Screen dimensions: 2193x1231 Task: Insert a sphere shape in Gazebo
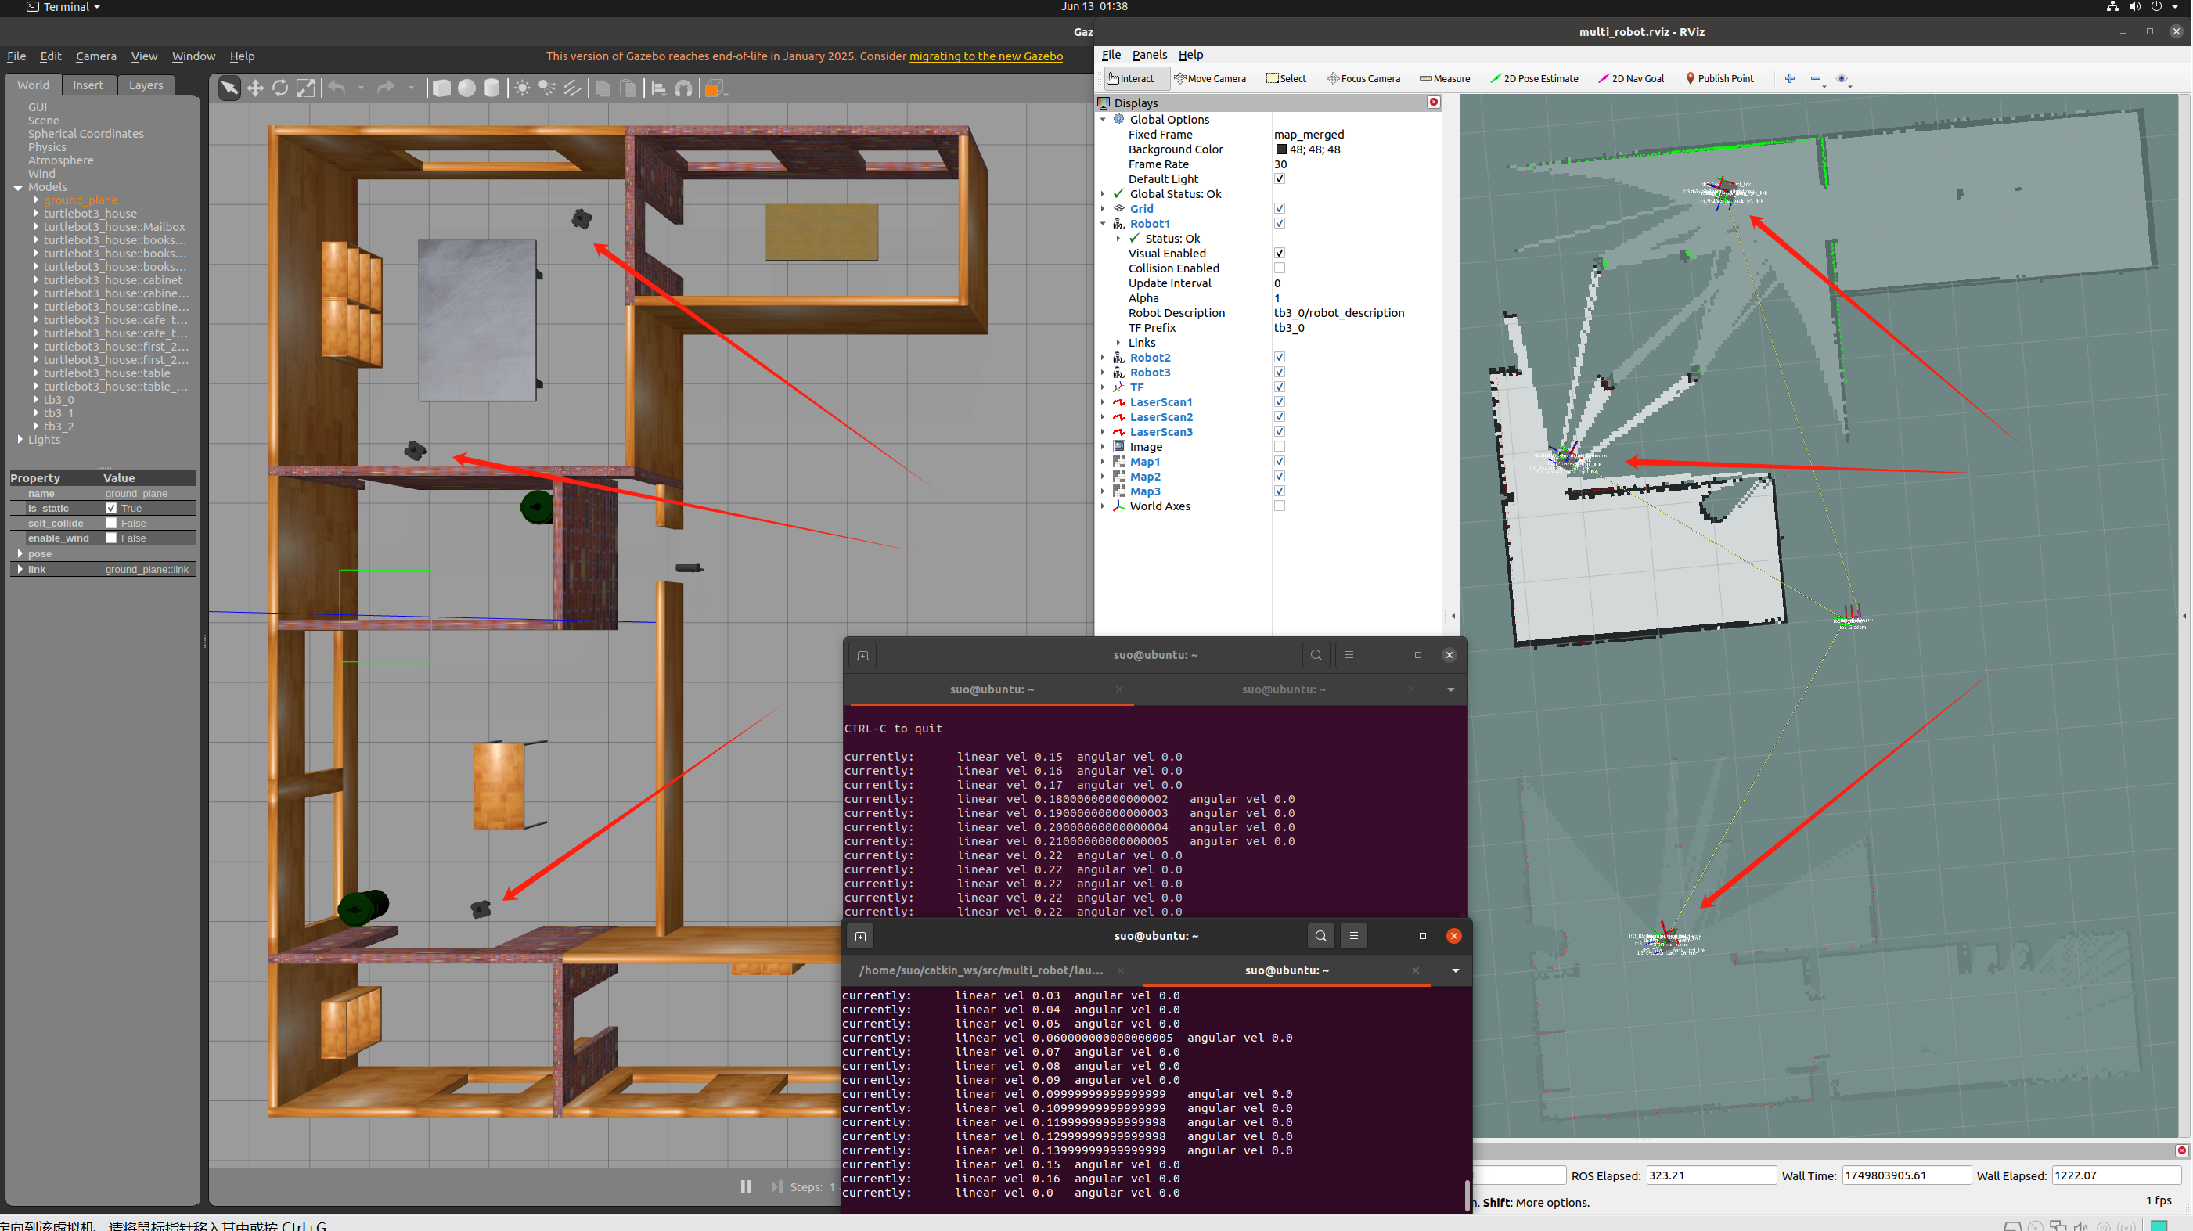click(466, 88)
